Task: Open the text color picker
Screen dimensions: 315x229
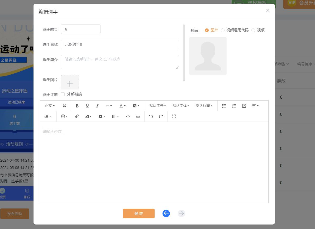Action: (x=123, y=106)
